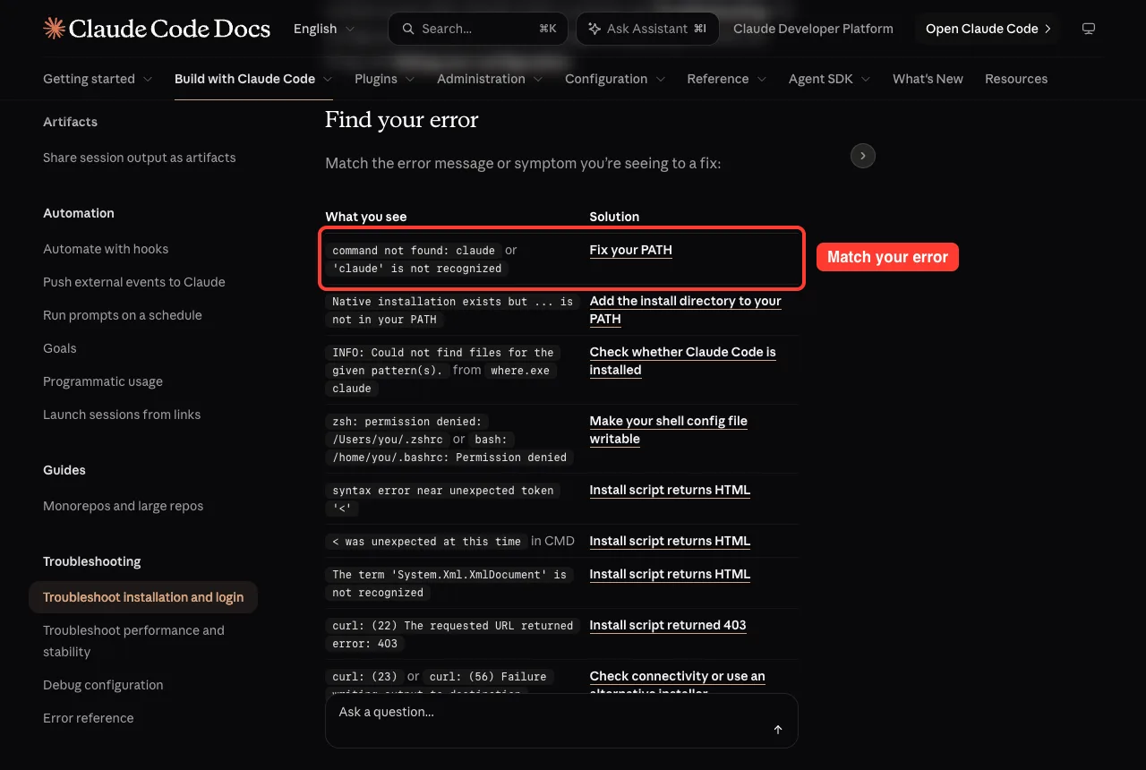
Task: Open Install script returns HTML beside syntax error row
Action: tap(670, 490)
